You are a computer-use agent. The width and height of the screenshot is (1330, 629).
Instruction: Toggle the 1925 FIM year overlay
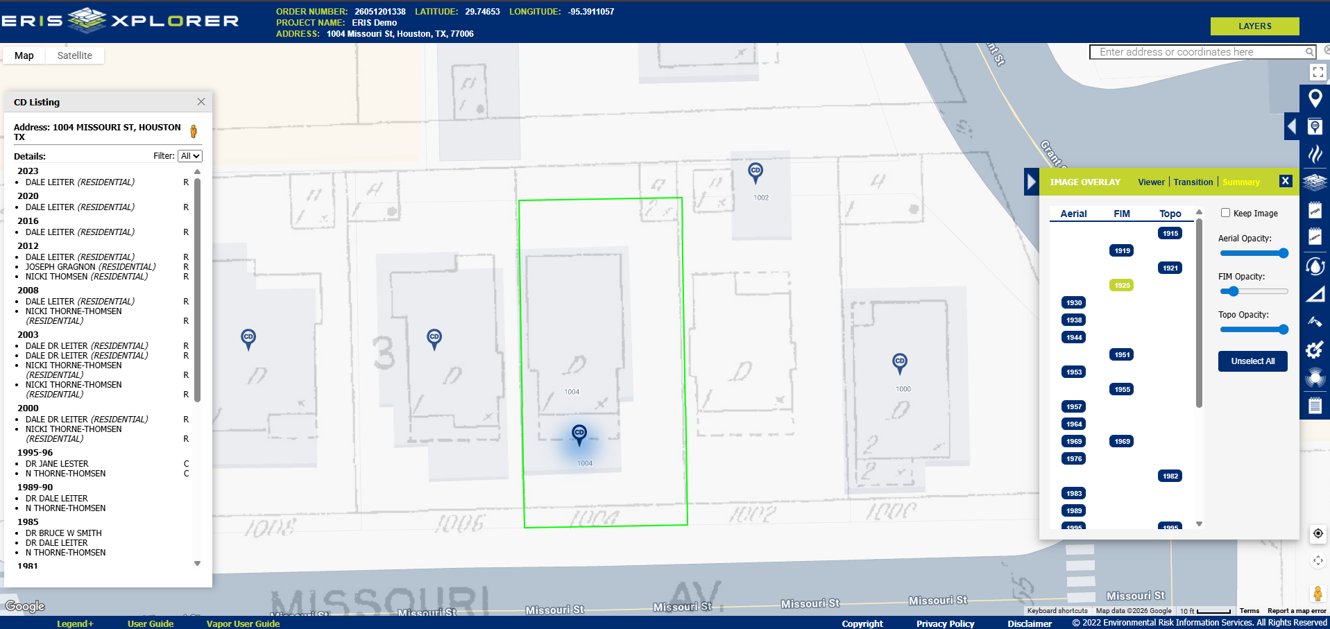[x=1122, y=285]
